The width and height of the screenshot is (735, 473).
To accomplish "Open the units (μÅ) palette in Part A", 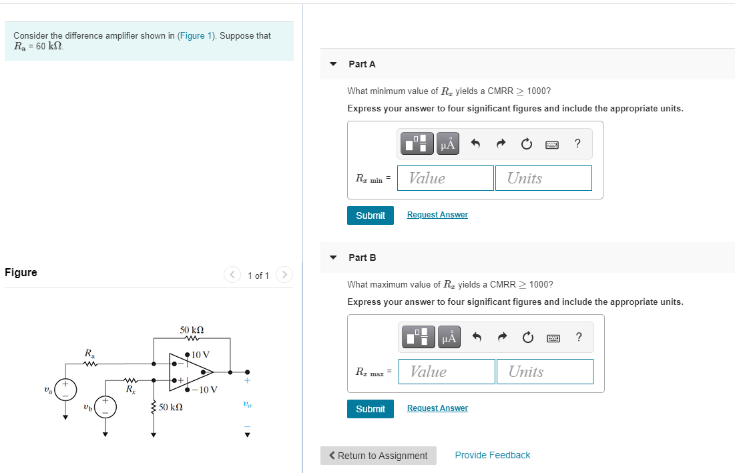I will click(447, 143).
